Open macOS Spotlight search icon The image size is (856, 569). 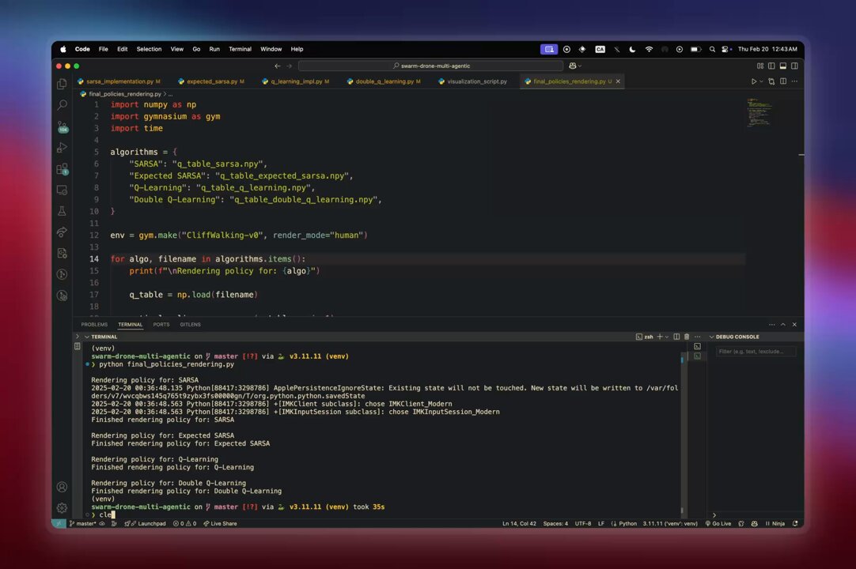(x=712, y=49)
